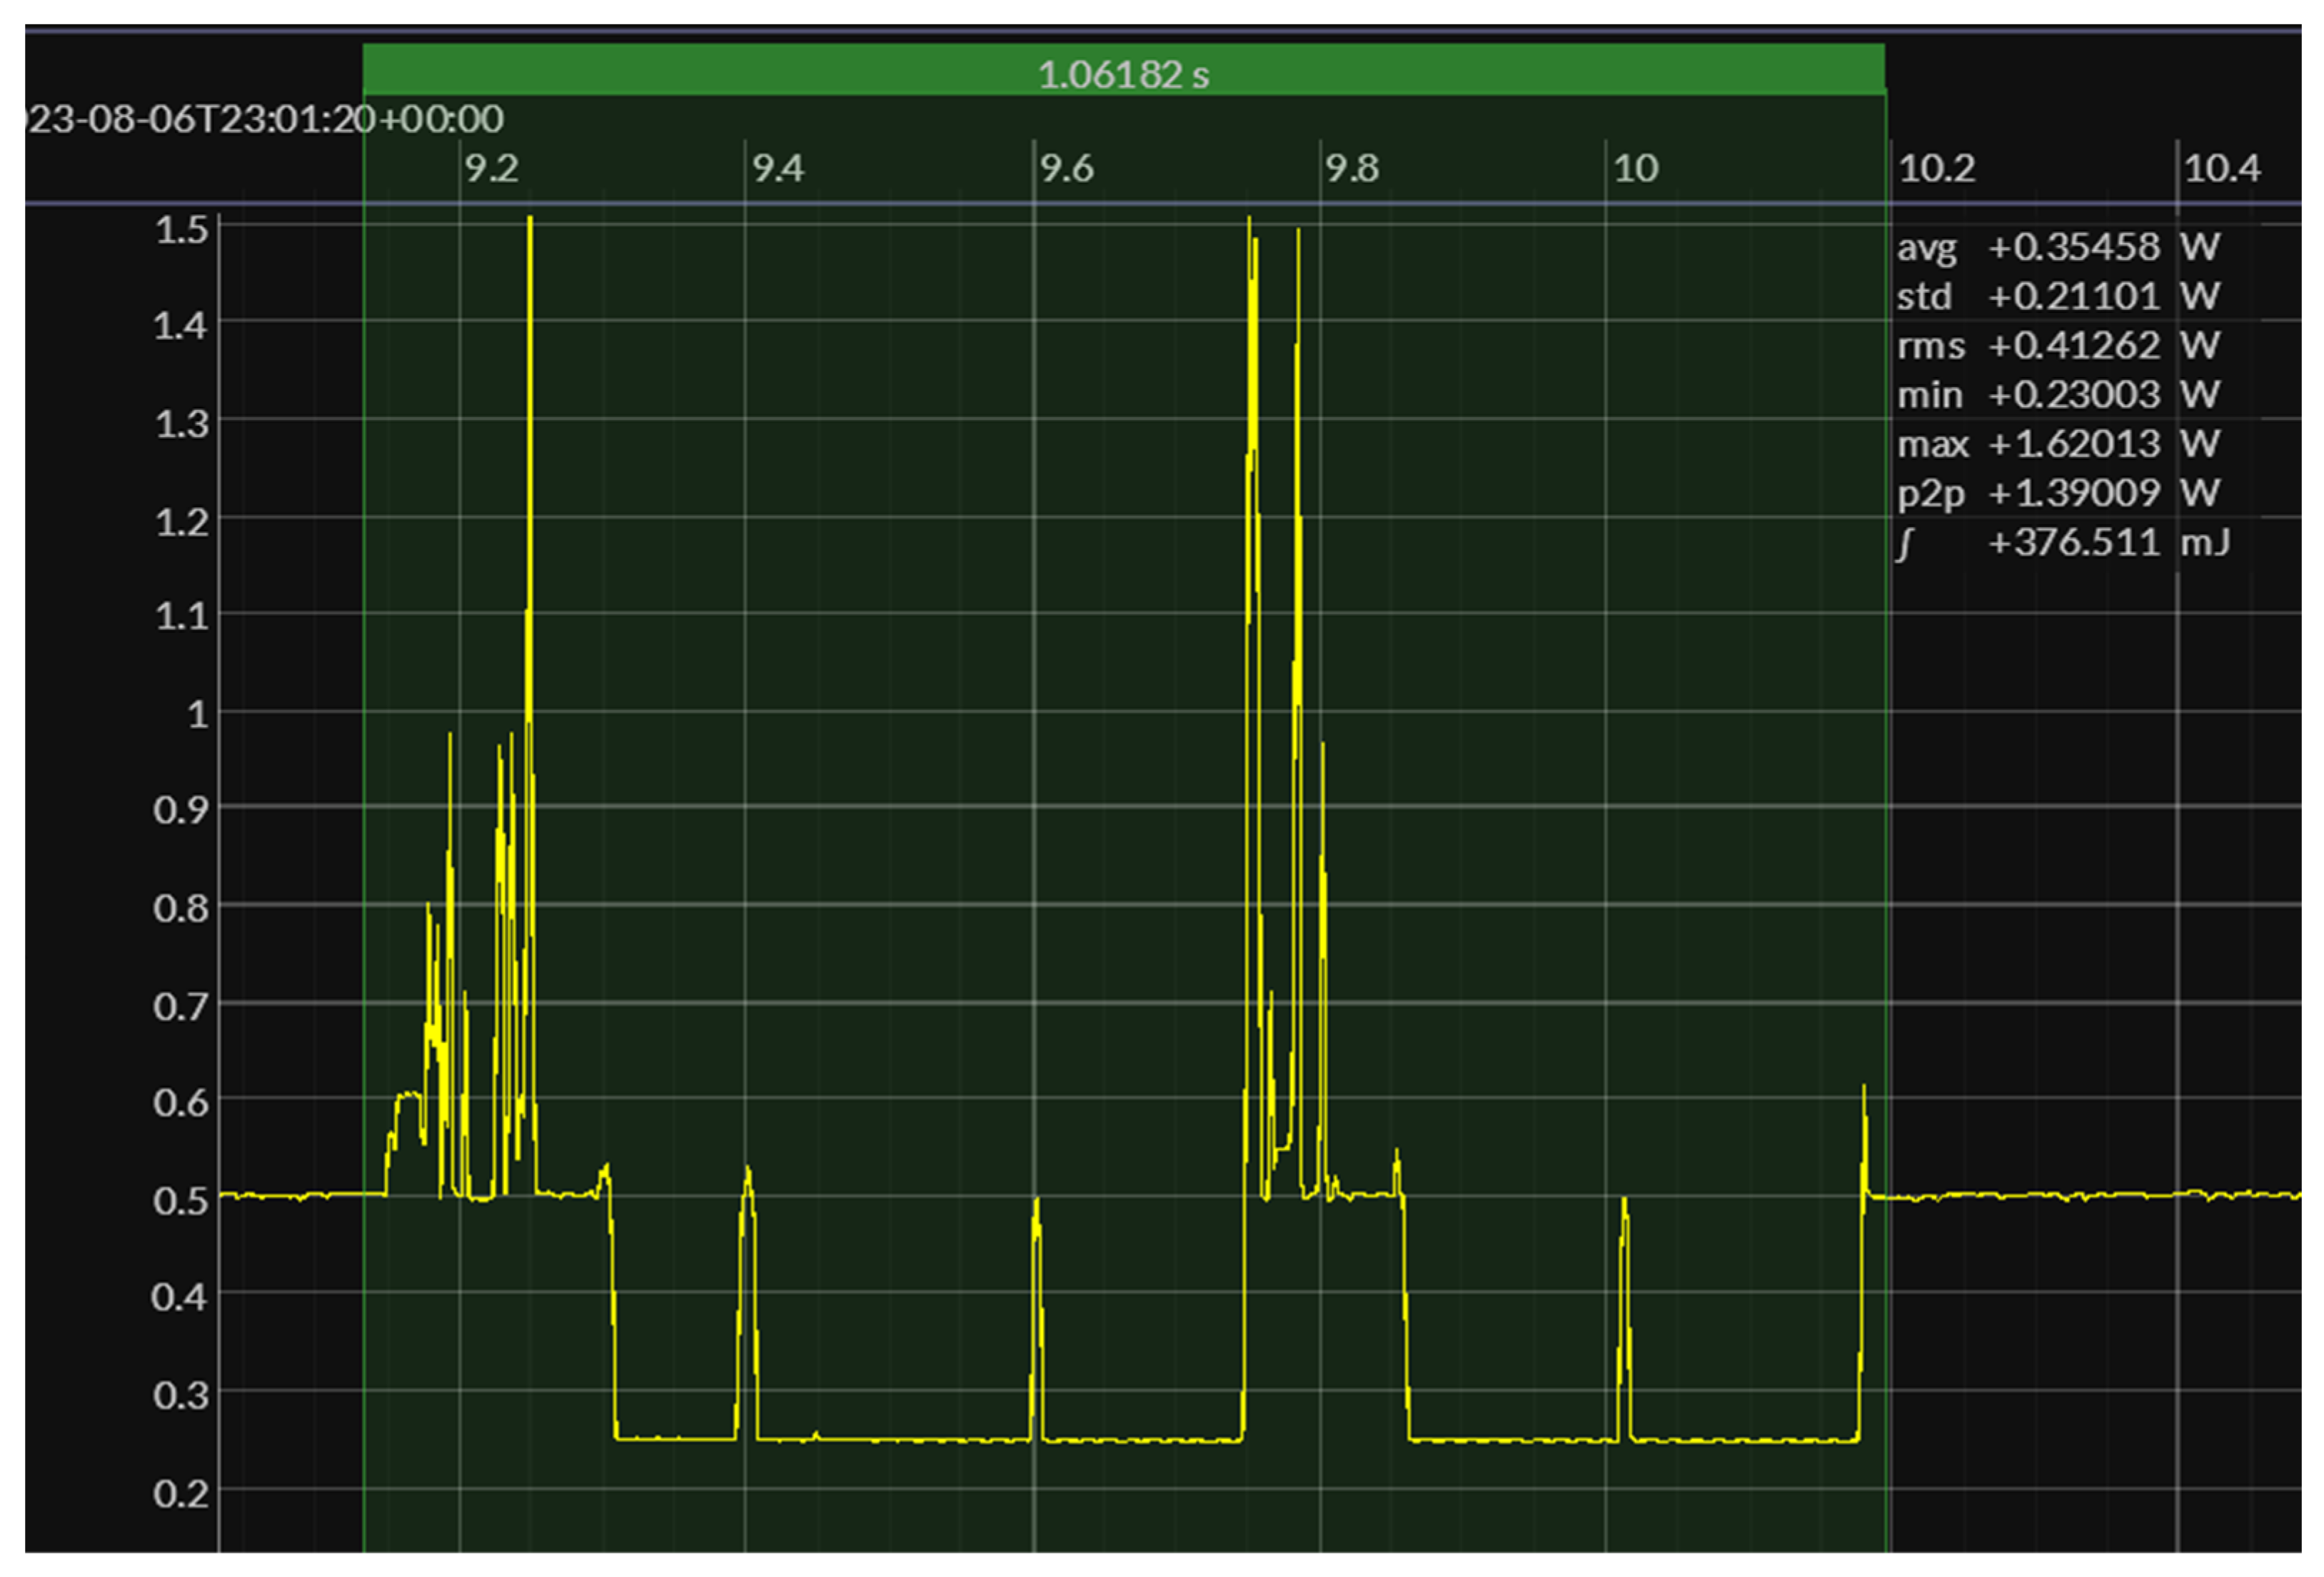Click the 1.5 label on power axis
This screenshot has height=1577, width=2324.
(x=181, y=229)
